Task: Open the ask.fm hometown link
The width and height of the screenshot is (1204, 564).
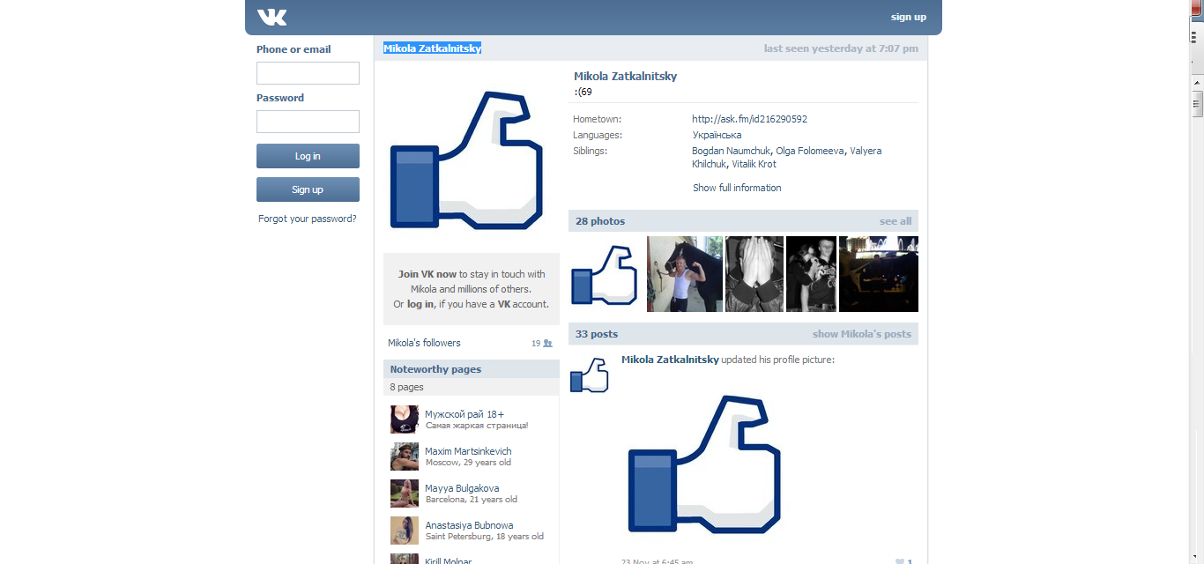Action: (x=749, y=119)
